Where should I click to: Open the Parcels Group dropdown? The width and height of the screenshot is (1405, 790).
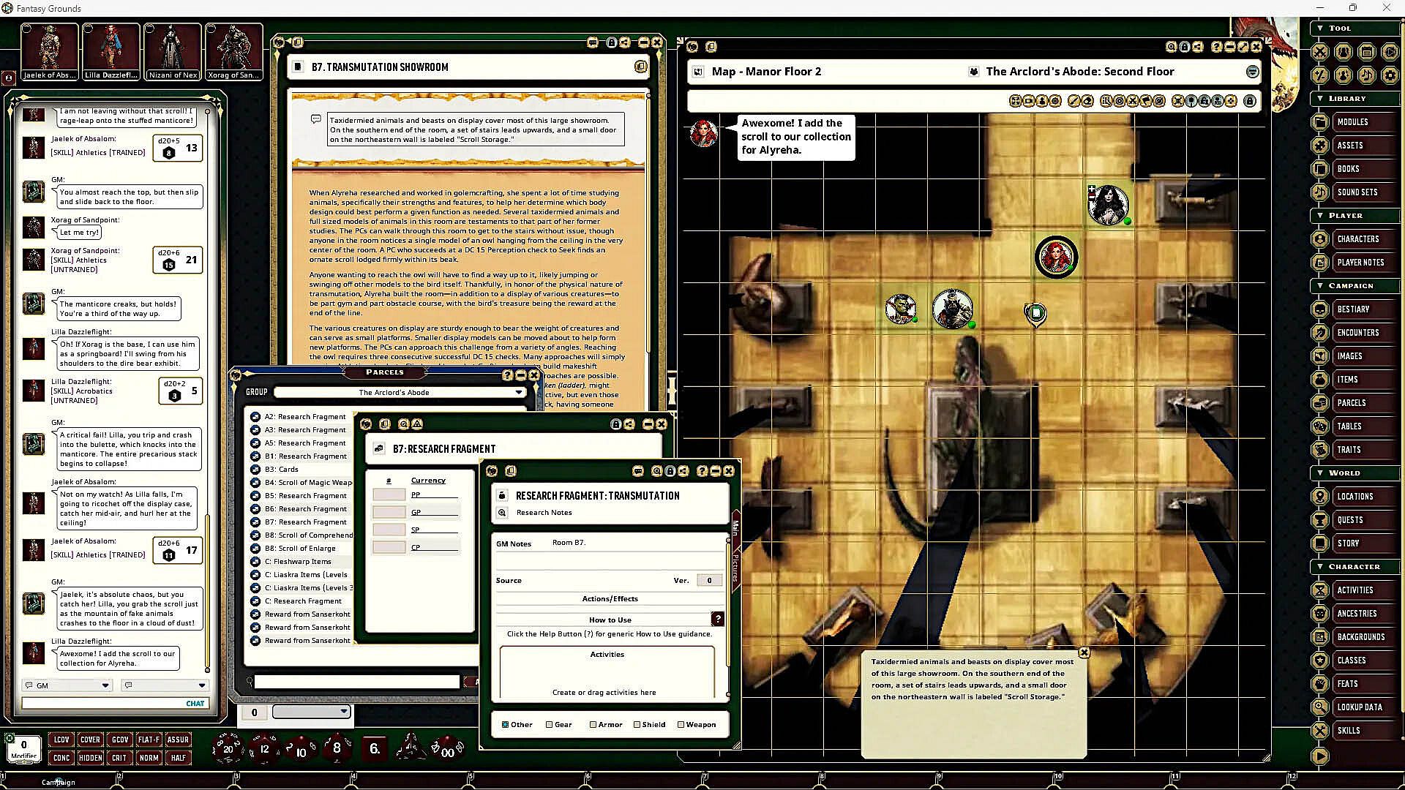(400, 392)
